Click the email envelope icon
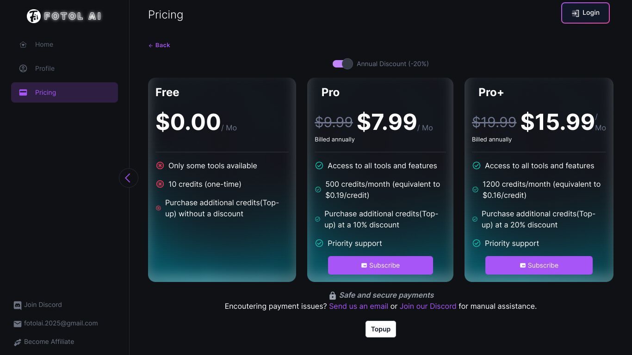 coord(18,324)
